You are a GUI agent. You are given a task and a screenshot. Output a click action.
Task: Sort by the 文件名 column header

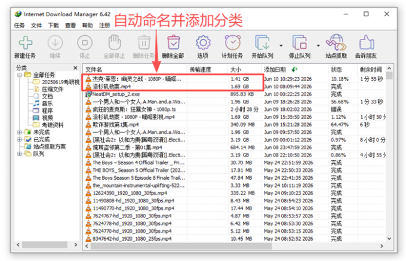point(135,69)
